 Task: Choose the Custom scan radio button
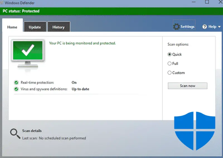tap(169, 73)
